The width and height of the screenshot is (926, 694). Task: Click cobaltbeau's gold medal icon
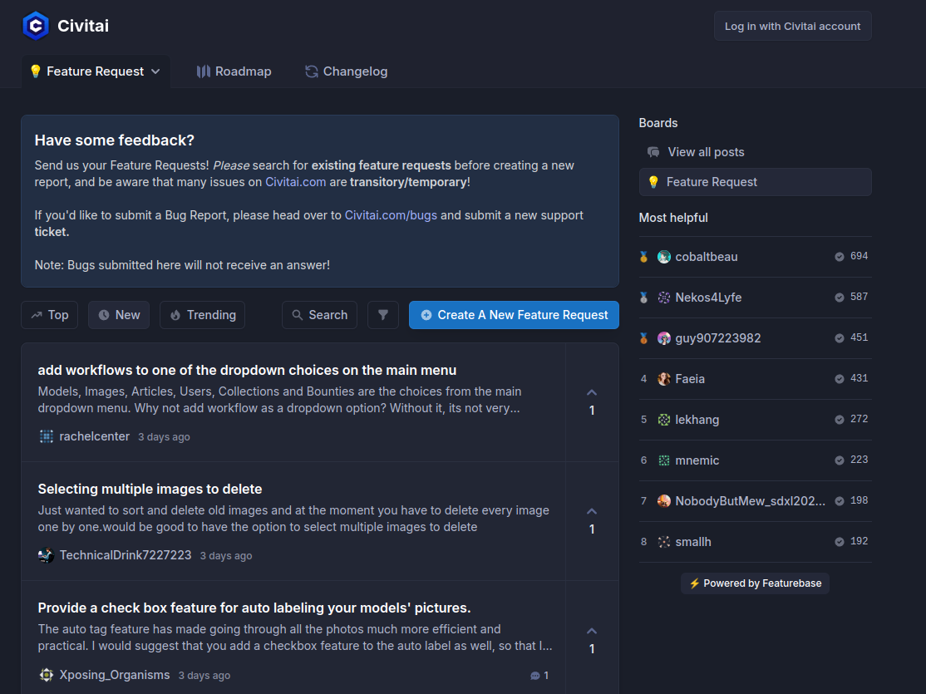tap(643, 257)
